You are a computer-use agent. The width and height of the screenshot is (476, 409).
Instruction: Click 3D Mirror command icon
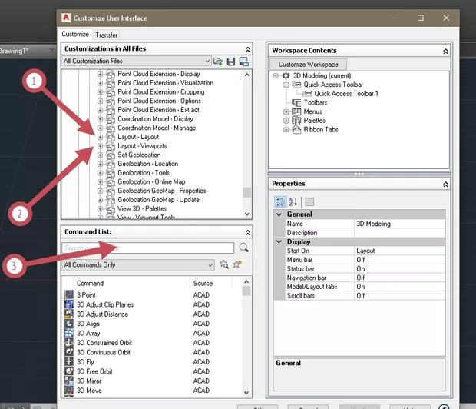coord(69,381)
